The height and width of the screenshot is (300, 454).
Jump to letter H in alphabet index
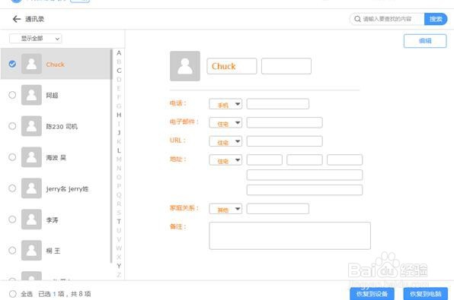[119, 115]
